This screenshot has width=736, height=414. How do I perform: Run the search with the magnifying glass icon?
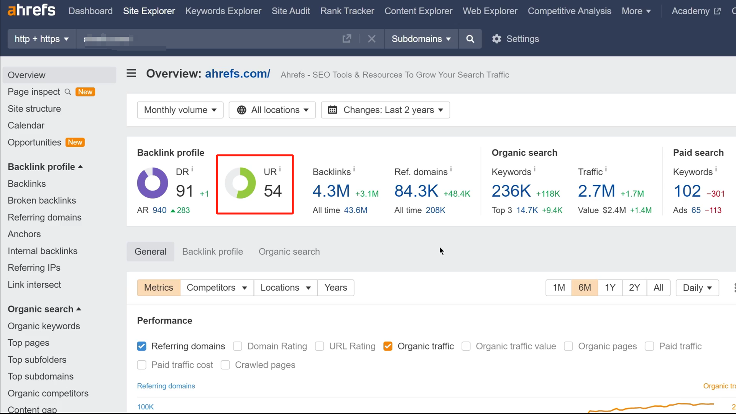click(470, 39)
